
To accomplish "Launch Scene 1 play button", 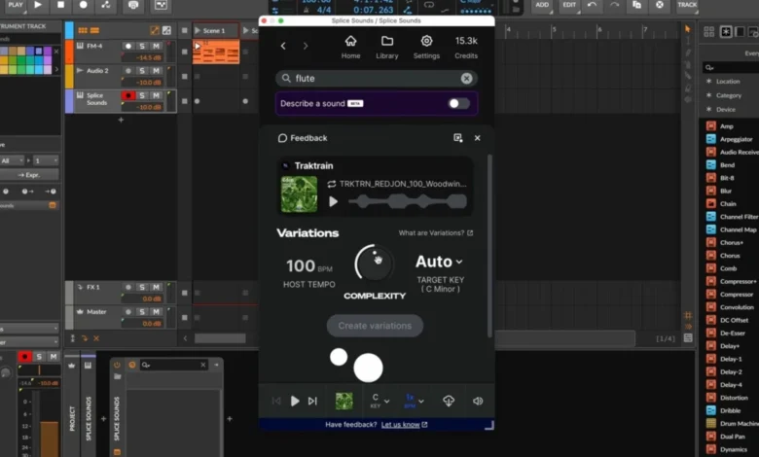I will click(199, 31).
